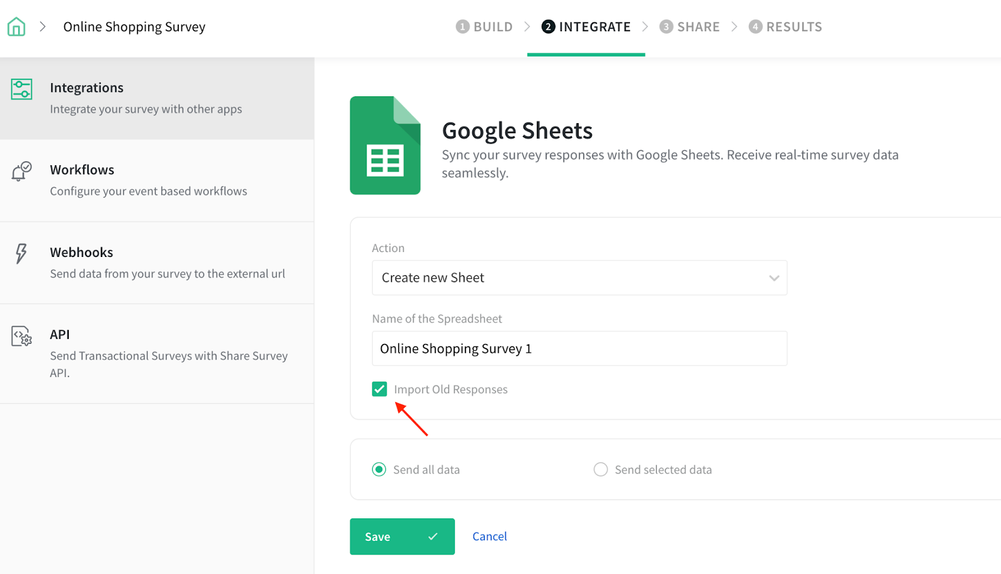This screenshot has width=1001, height=574.
Task: Click the Online Shopping Survey breadcrumb
Action: [135, 27]
